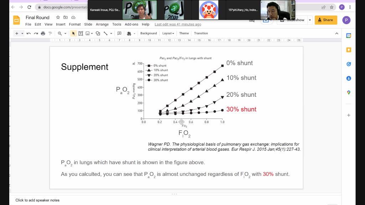Open the Insert menu
The width and height of the screenshot is (365, 205).
(61, 25)
